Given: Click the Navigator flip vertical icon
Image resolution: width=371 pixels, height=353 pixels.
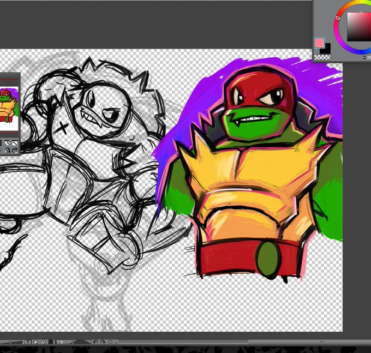Looking at the screenshot, I should [15, 150].
